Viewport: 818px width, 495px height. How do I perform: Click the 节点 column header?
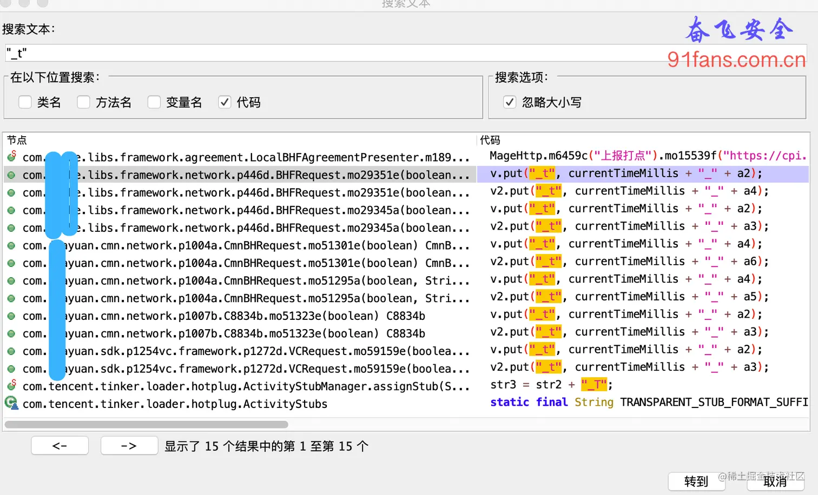17,140
